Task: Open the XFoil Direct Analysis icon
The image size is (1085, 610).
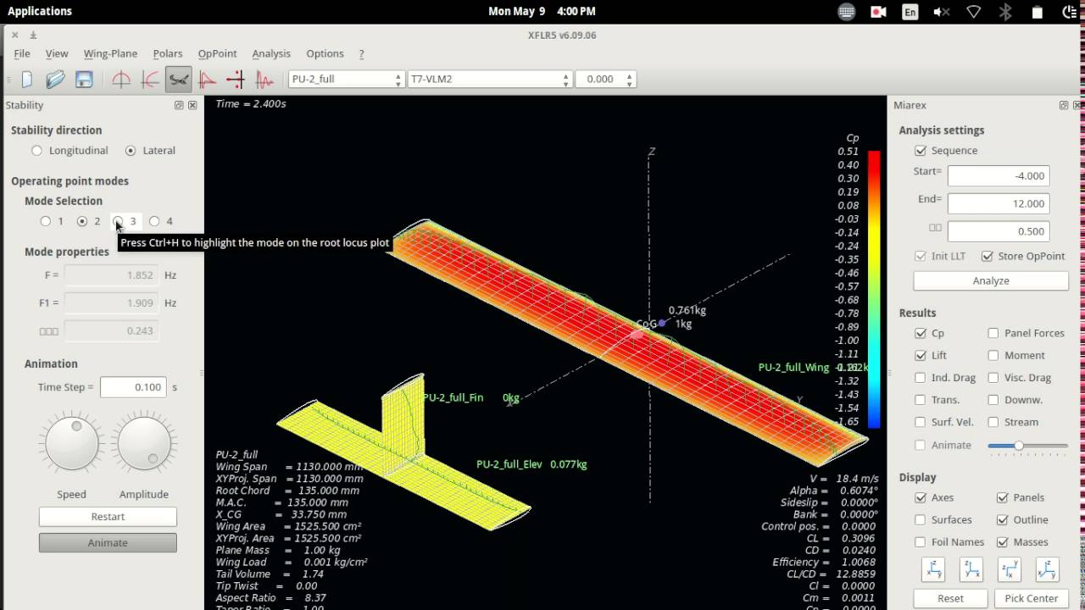Action: coord(208,80)
